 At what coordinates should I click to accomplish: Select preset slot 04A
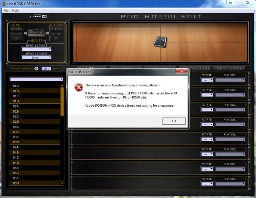35,147
